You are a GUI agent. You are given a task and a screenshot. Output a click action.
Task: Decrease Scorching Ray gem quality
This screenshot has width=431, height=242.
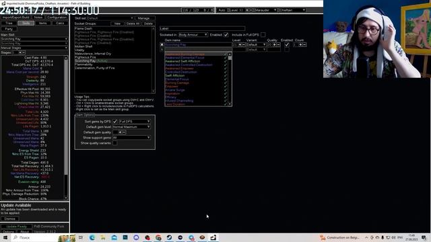point(278,44)
